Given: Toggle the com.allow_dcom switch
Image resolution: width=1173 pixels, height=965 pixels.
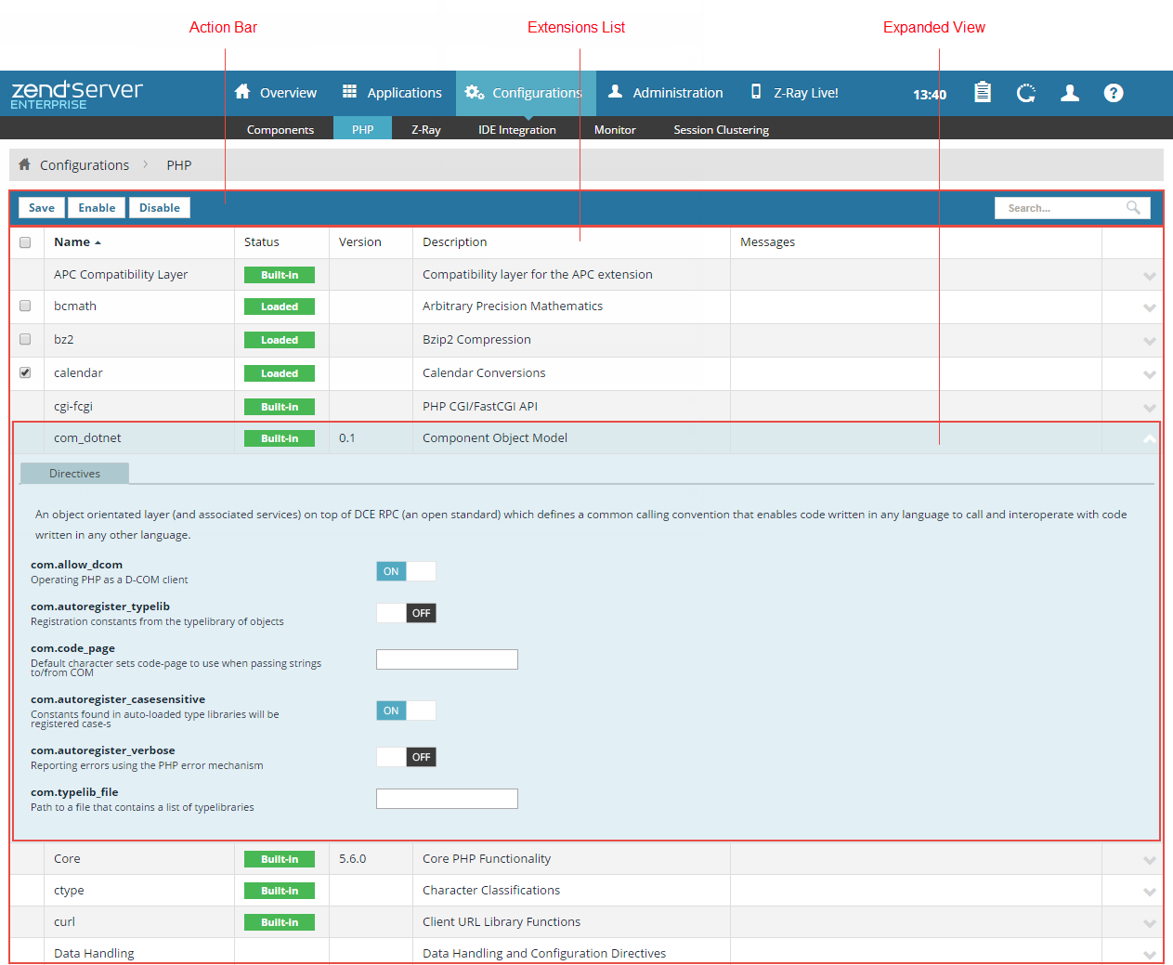Looking at the screenshot, I should coord(406,571).
